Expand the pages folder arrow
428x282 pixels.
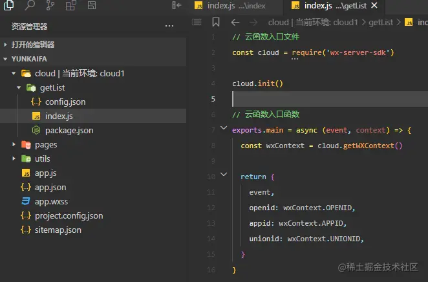pos(14,144)
